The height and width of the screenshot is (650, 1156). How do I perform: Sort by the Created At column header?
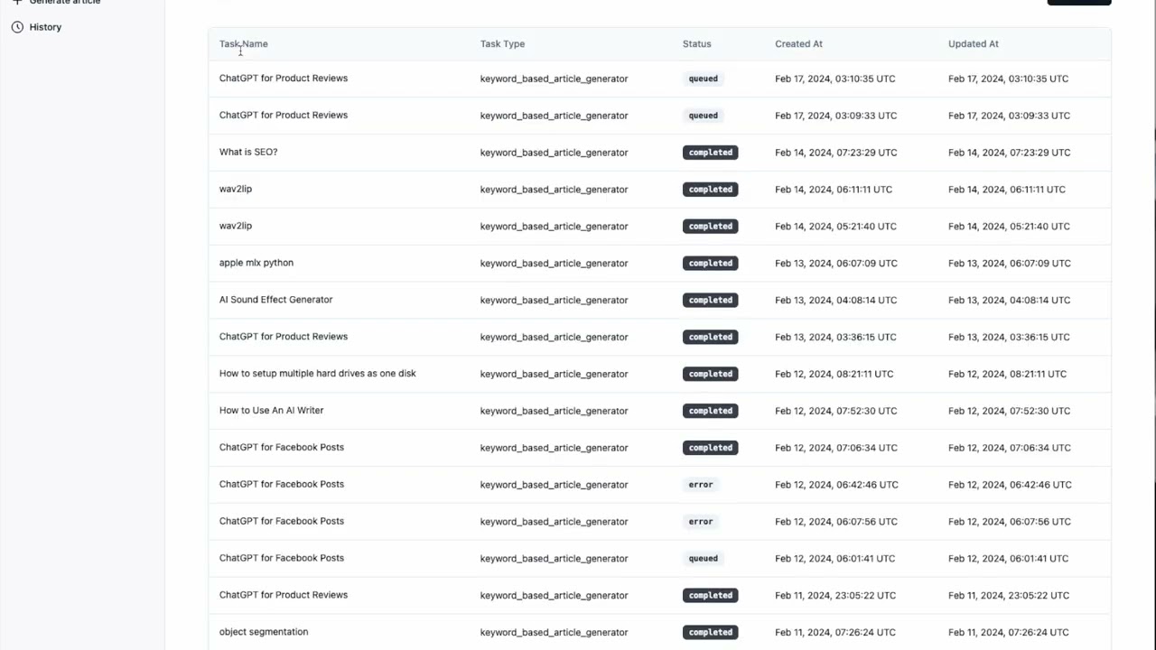pyautogui.click(x=798, y=43)
